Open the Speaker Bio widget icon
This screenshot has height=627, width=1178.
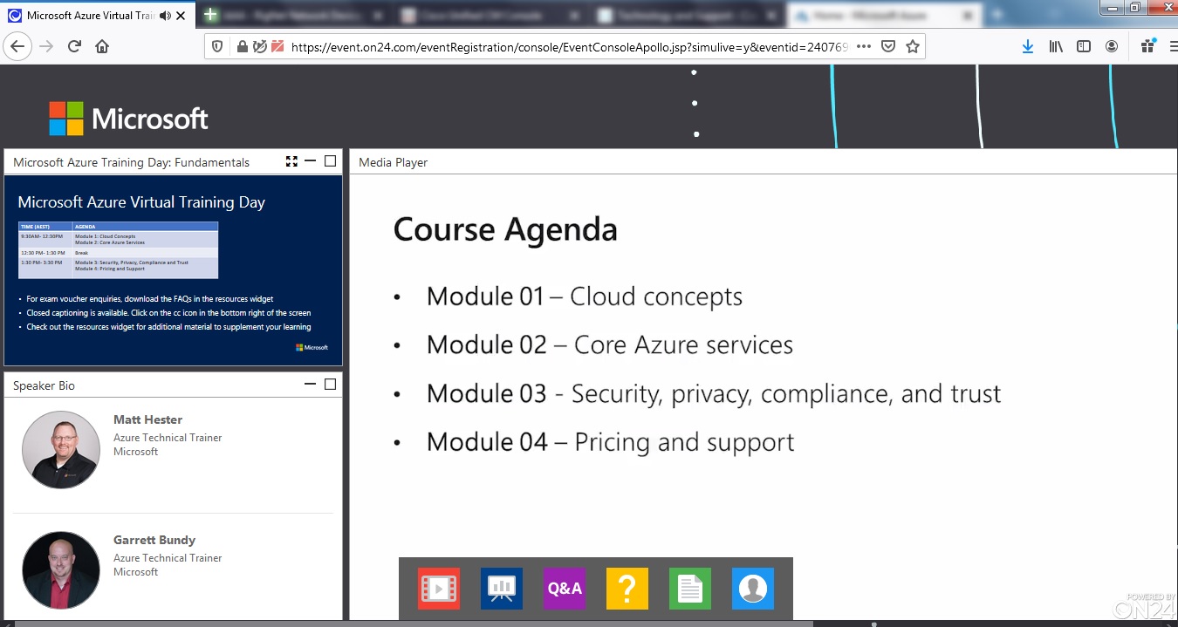click(x=752, y=589)
